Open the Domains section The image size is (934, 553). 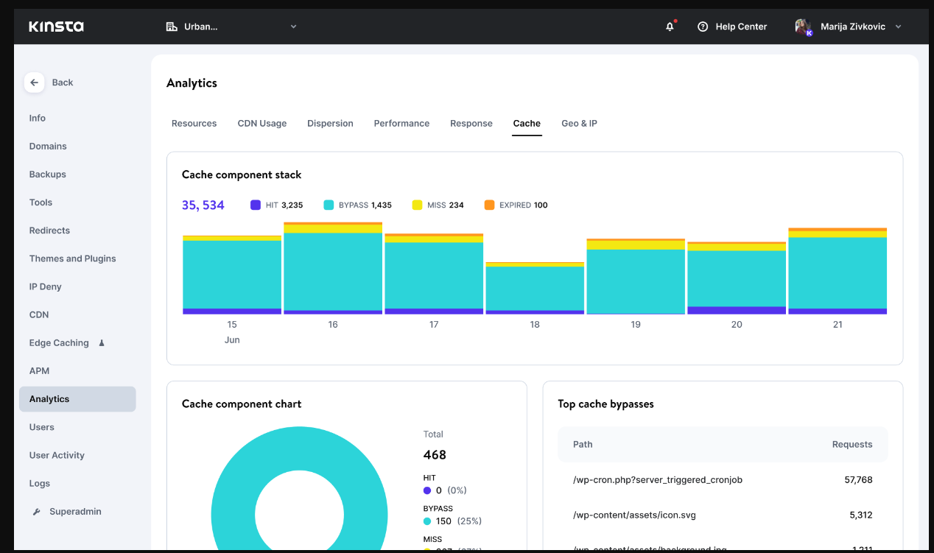(x=48, y=146)
